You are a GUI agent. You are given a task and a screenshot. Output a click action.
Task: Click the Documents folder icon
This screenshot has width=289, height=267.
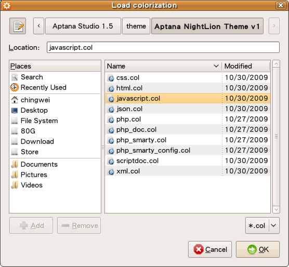pos(15,164)
